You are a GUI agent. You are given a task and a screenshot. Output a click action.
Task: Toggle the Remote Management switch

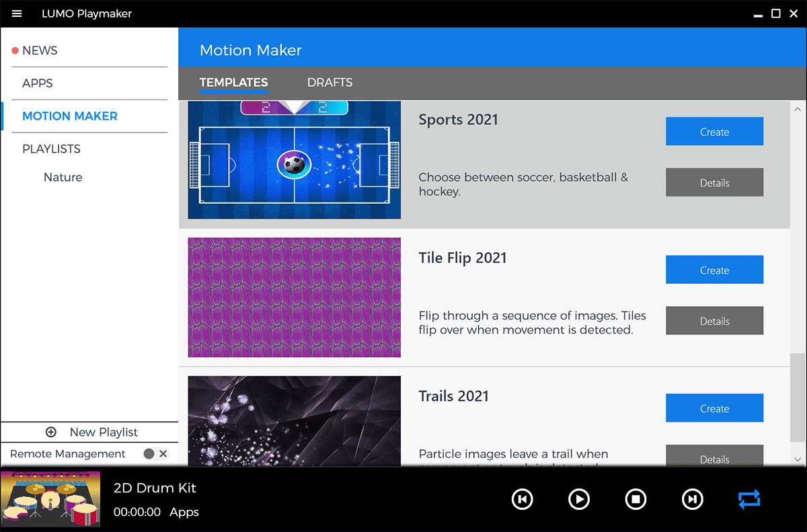click(155, 454)
